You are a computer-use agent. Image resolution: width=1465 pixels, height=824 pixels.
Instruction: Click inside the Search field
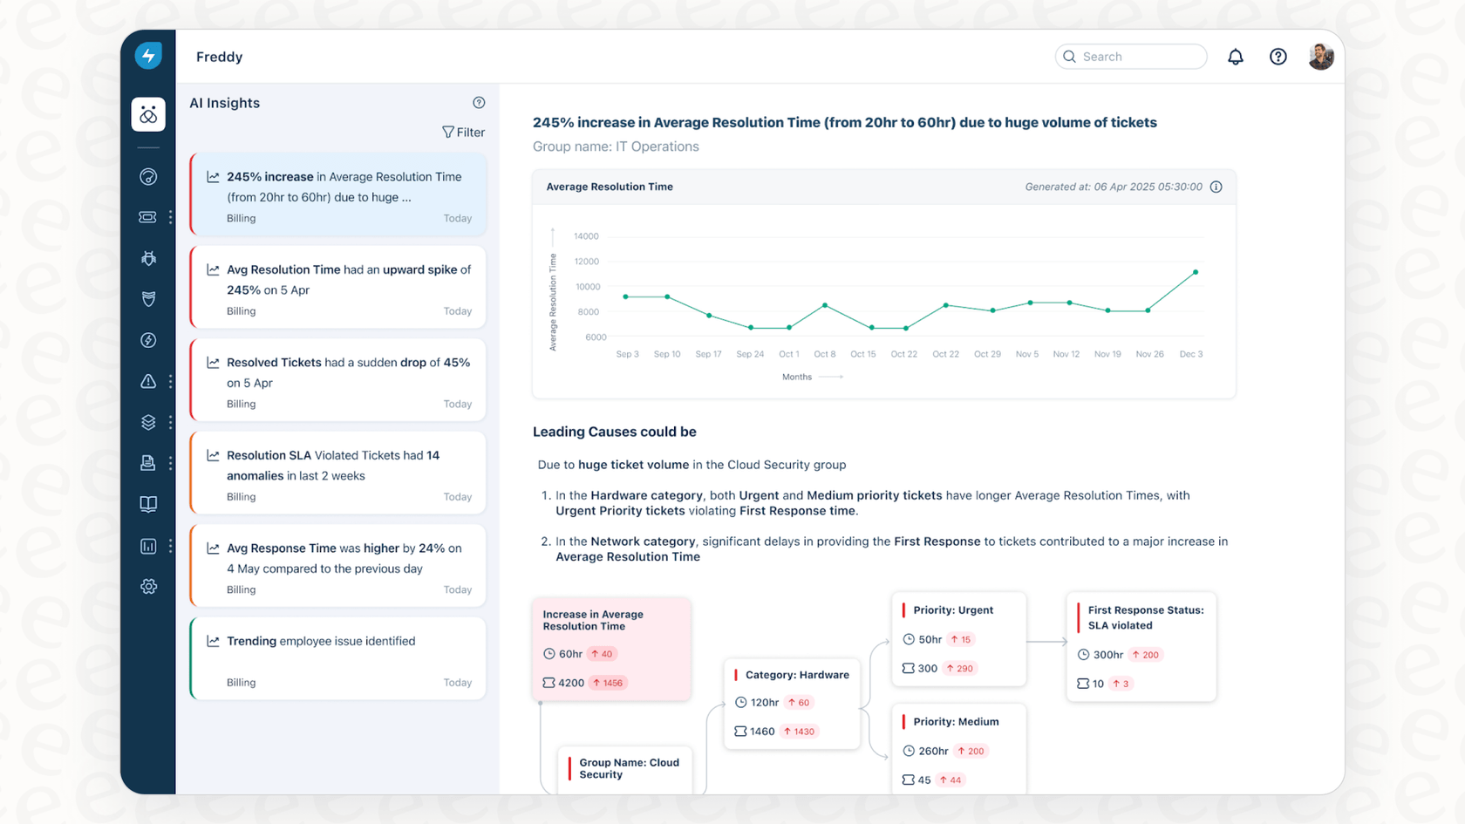[1131, 56]
